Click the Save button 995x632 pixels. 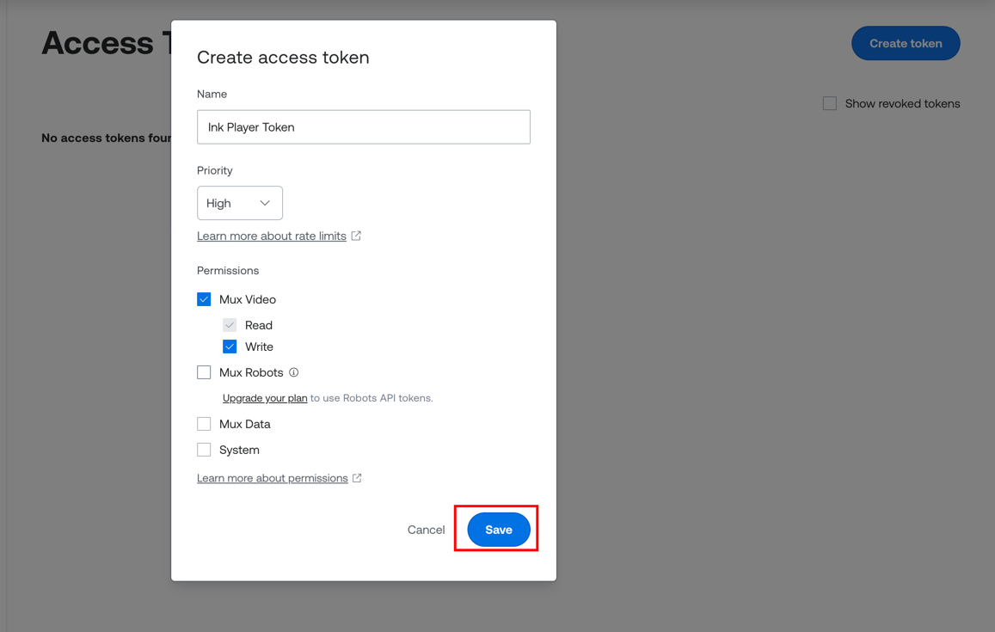(x=498, y=529)
